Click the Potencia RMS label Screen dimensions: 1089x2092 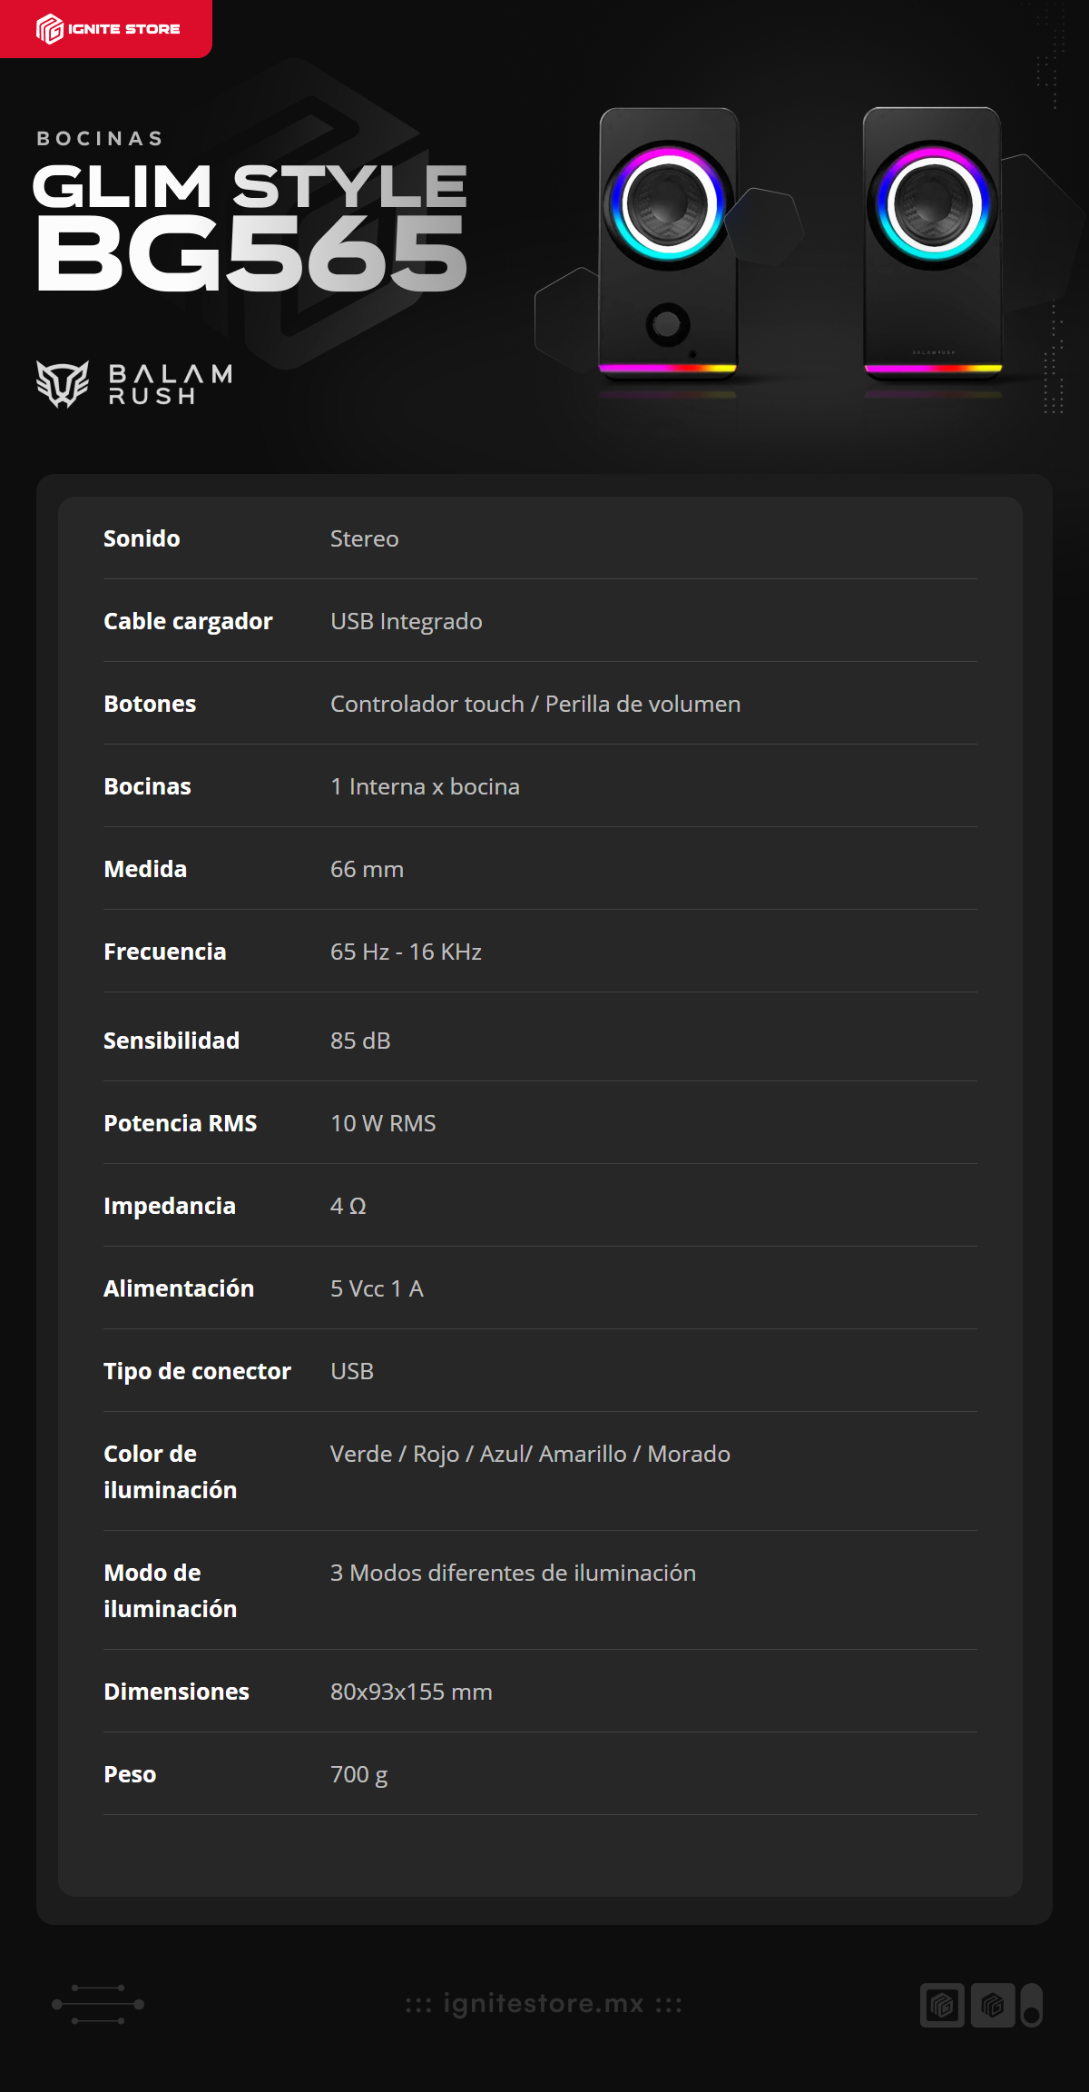(x=181, y=1123)
